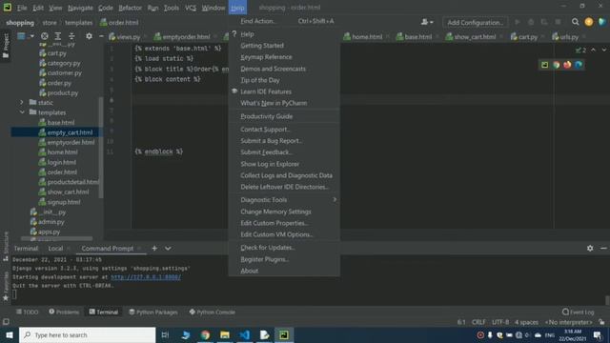Open Python Packages tool window
Image resolution: width=610 pixels, height=343 pixels.
click(153, 313)
